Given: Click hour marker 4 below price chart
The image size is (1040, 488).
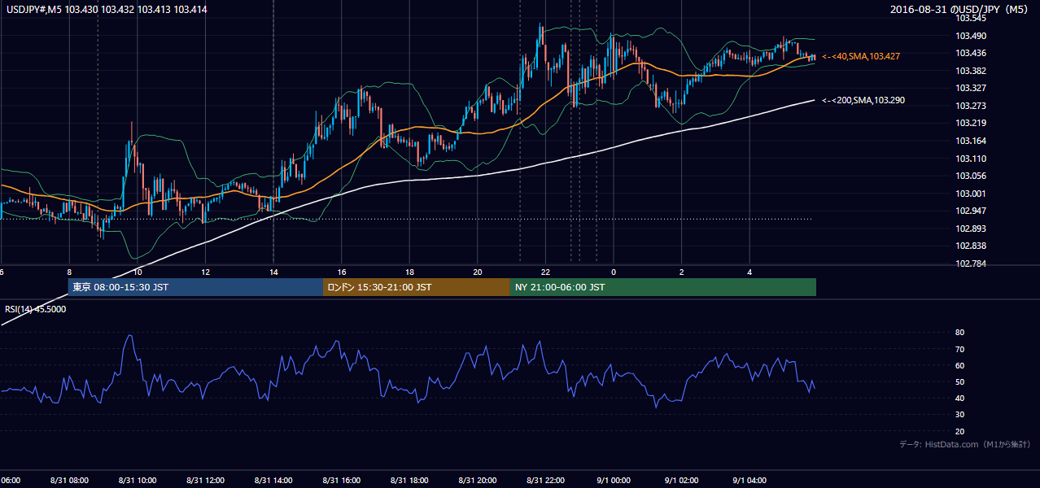Looking at the screenshot, I should pos(749,272).
